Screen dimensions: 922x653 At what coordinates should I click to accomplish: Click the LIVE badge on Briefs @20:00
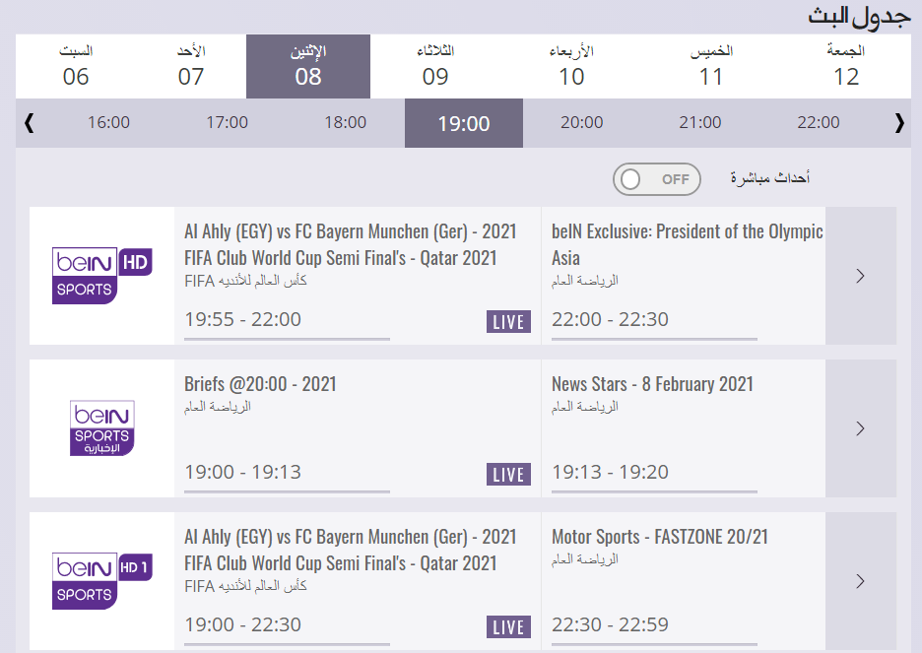[508, 475]
